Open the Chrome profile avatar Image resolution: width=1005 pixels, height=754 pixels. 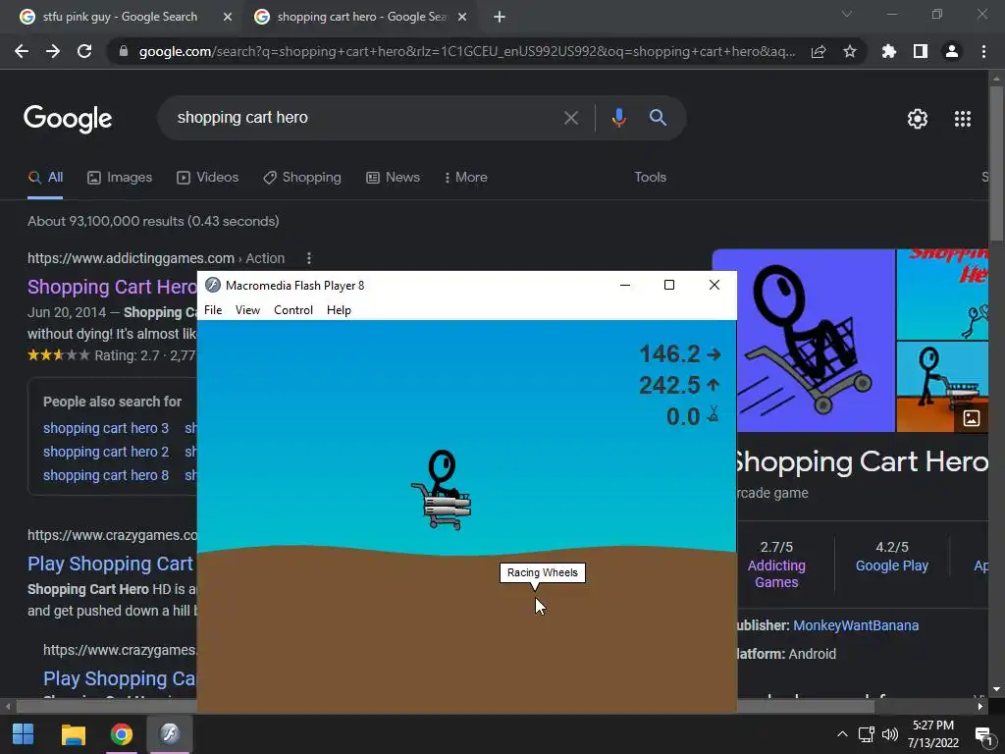pos(952,51)
